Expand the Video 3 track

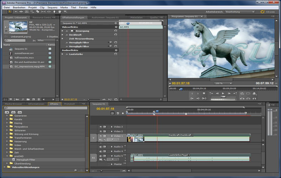[112, 127]
